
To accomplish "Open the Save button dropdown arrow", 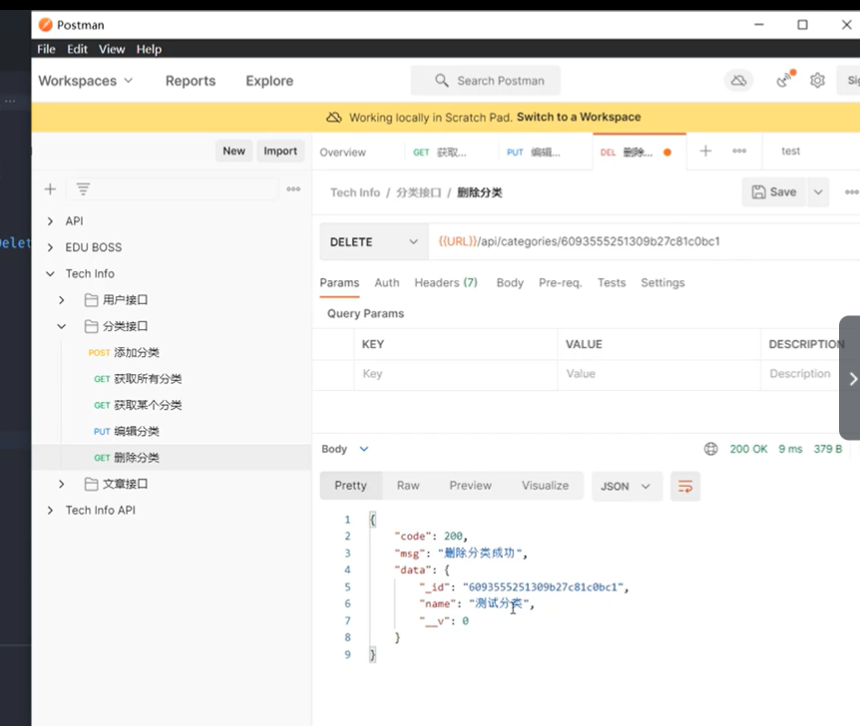I will click(818, 191).
